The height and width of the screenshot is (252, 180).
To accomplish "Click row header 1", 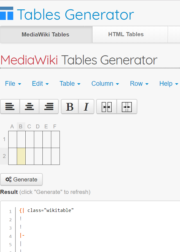I will [x=4, y=139].
